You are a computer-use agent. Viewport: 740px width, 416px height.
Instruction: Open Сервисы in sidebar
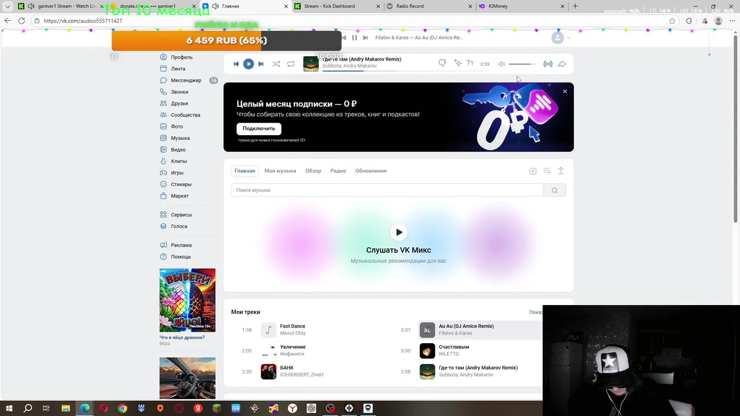pos(182,215)
